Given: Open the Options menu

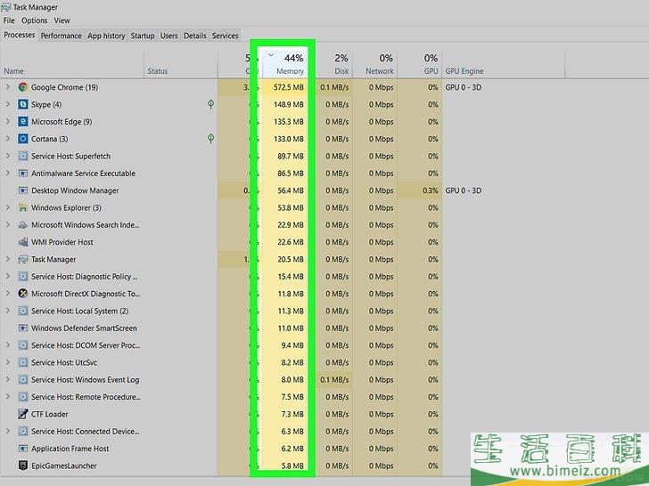Looking at the screenshot, I should click(x=35, y=20).
